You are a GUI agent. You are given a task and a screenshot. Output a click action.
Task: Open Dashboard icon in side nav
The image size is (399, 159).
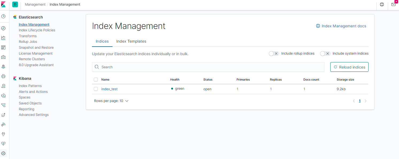(3, 47)
